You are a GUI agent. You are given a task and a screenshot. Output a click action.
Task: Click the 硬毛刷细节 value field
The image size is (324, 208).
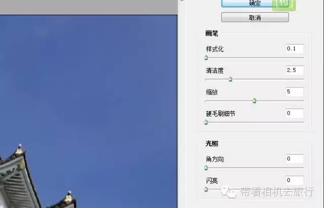pos(295,113)
